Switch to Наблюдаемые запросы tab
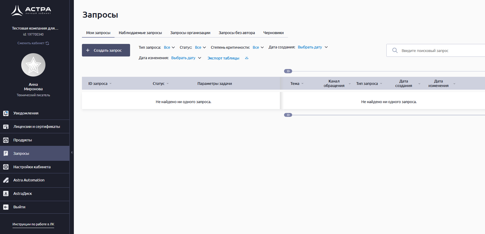Image resolution: width=485 pixels, height=234 pixels. 140,33
